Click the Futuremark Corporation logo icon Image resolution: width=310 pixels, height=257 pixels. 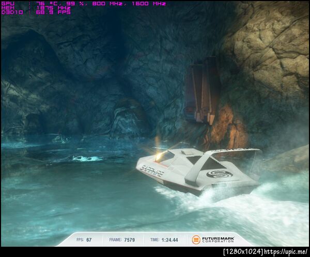pos(196,239)
